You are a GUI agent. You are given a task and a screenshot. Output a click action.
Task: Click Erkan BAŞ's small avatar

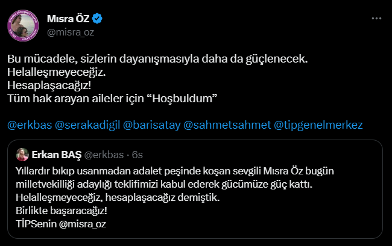[23, 153]
